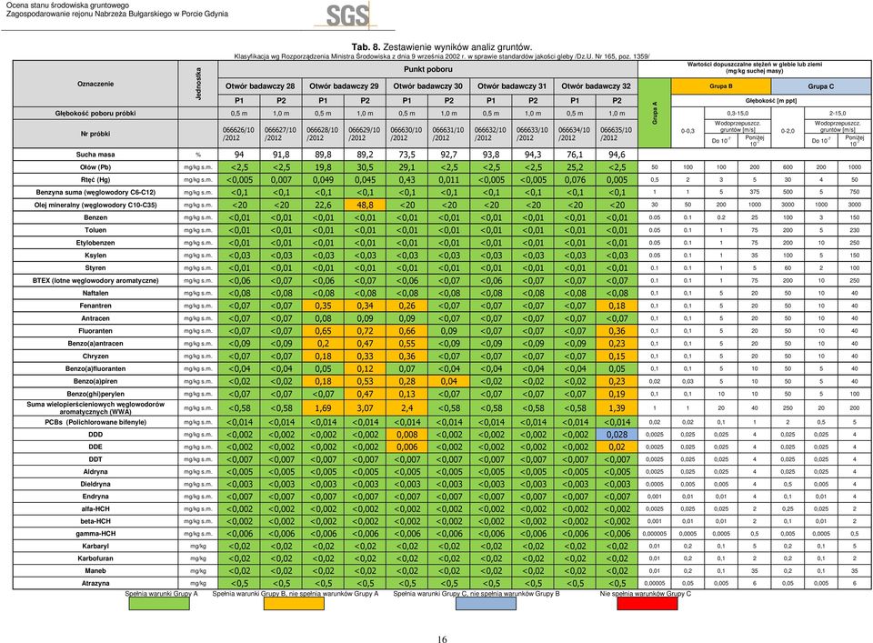Image resolution: width=873 pixels, height=643 pixels.
Task: Click the 'Rtęć (Hg)' row label
Action: point(95,180)
